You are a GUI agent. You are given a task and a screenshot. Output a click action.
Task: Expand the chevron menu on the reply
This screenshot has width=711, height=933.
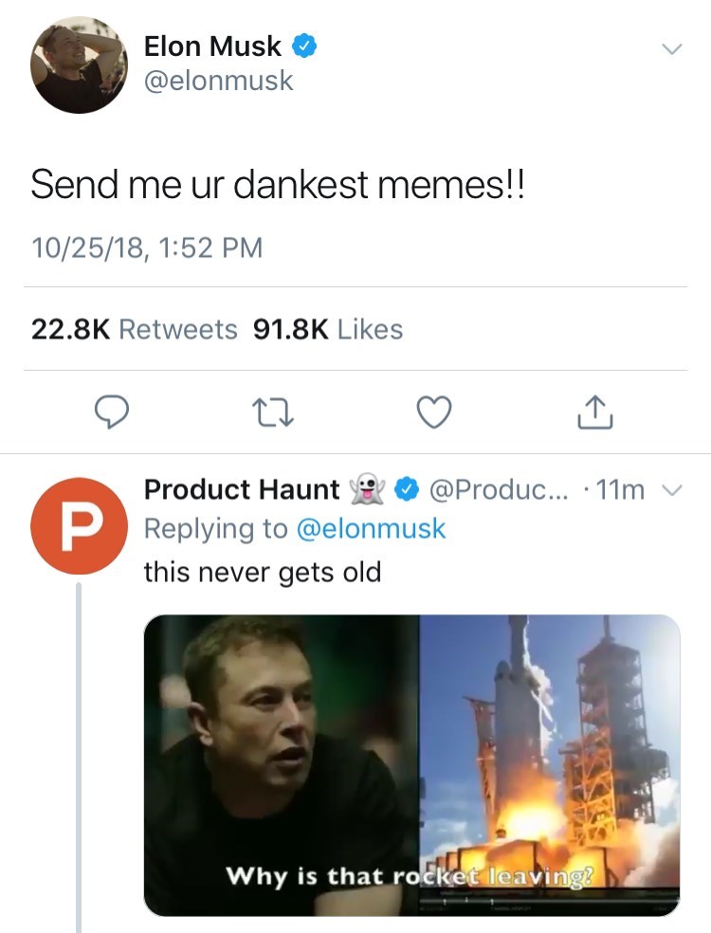tap(672, 490)
